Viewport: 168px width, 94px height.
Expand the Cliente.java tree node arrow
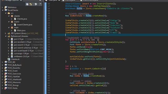click(12, 19)
